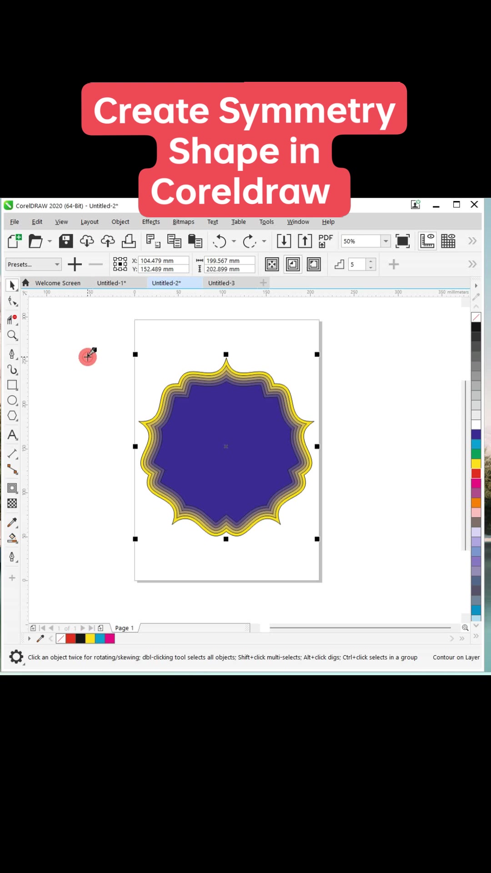491x873 pixels.
Task: Open the Bitmaps menu
Action: 183,222
